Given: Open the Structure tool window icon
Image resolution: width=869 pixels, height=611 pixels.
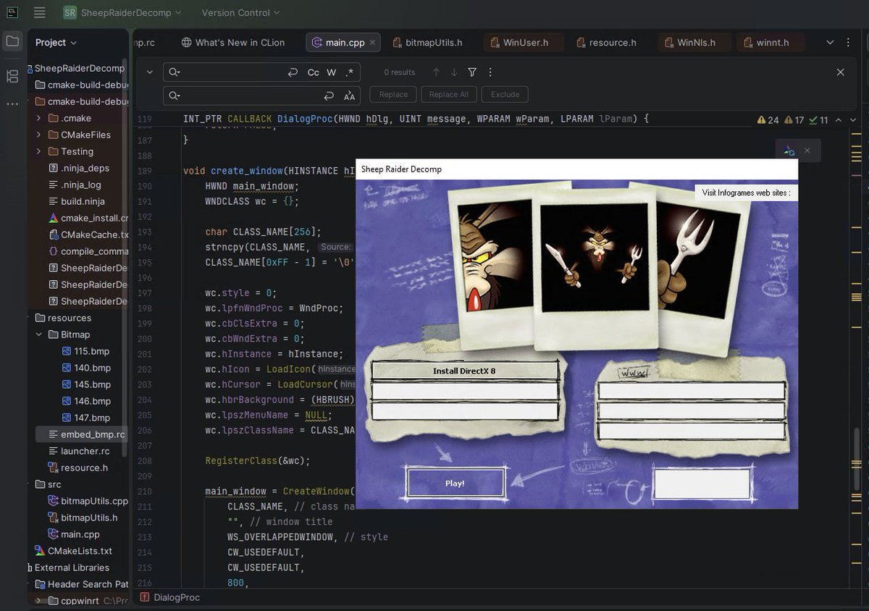Looking at the screenshot, I should pyautogui.click(x=12, y=76).
